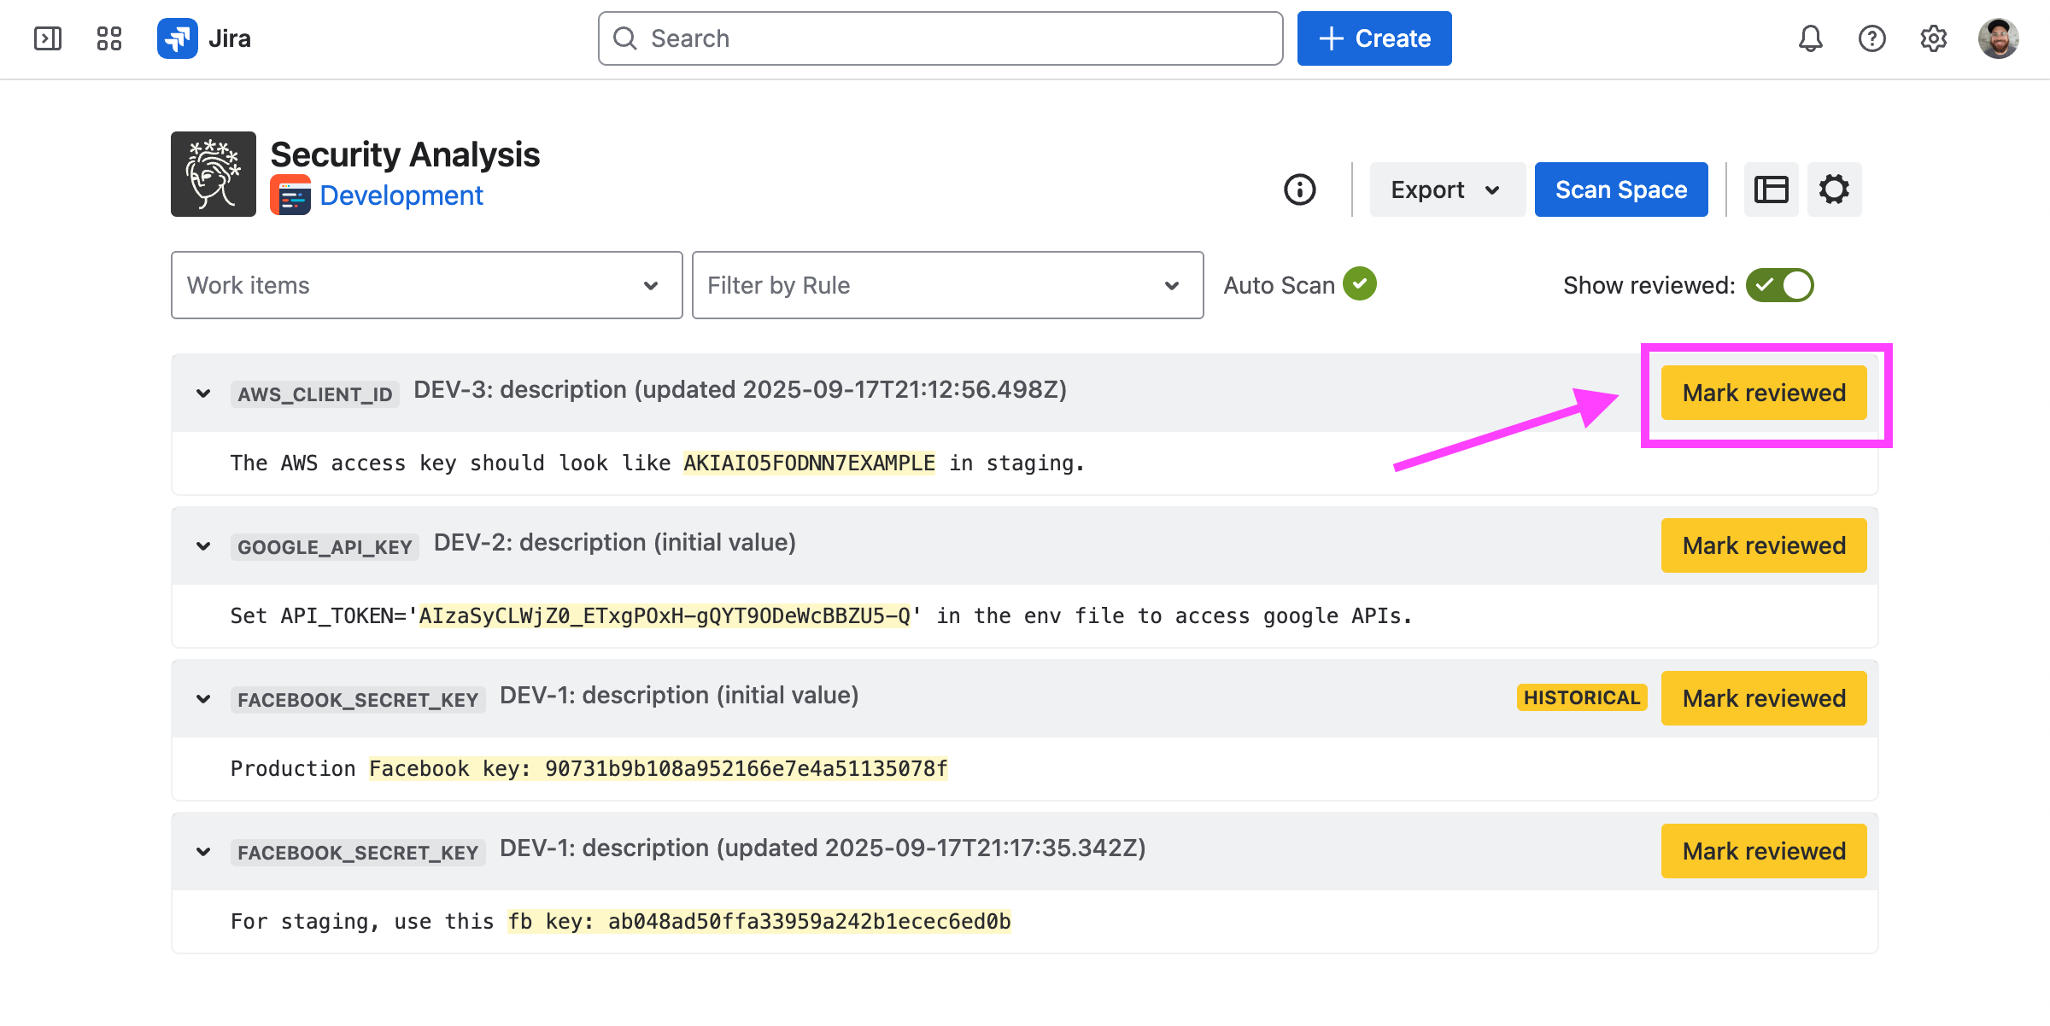Toggle the Show reviewed switch

[1779, 285]
